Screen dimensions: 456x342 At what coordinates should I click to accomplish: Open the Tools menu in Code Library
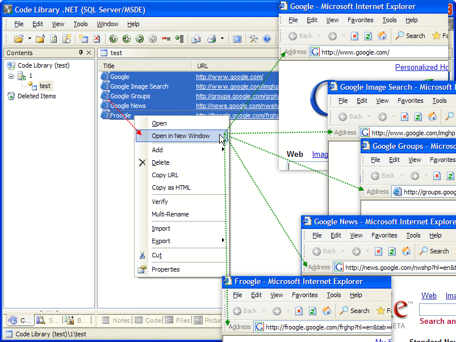[x=81, y=24]
